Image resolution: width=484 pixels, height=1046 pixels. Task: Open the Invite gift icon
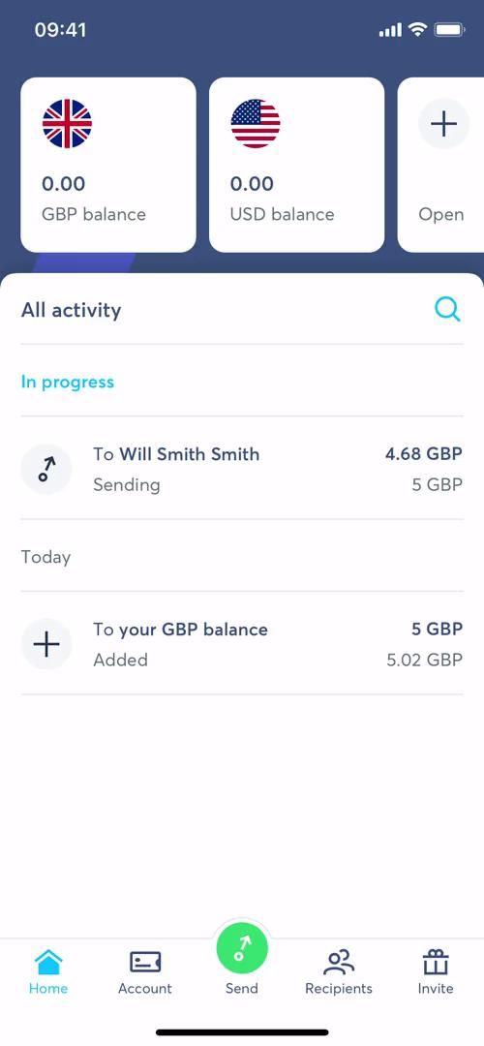point(436,962)
